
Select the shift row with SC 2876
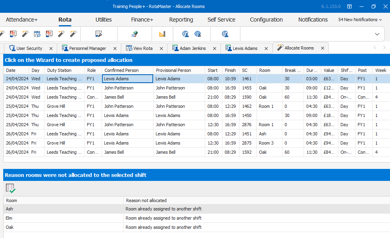247,125
